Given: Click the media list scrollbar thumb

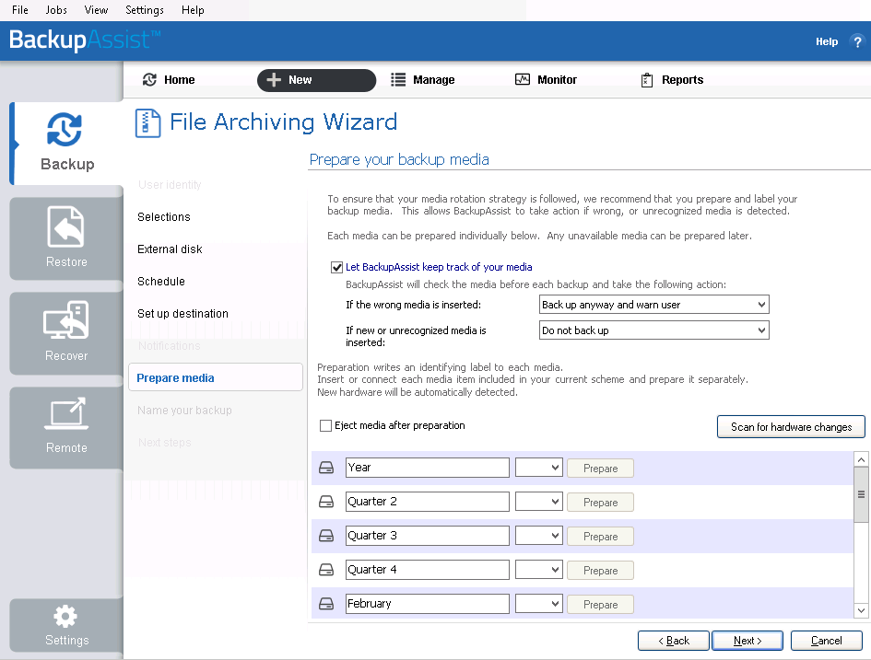Looking at the screenshot, I should pos(861,494).
